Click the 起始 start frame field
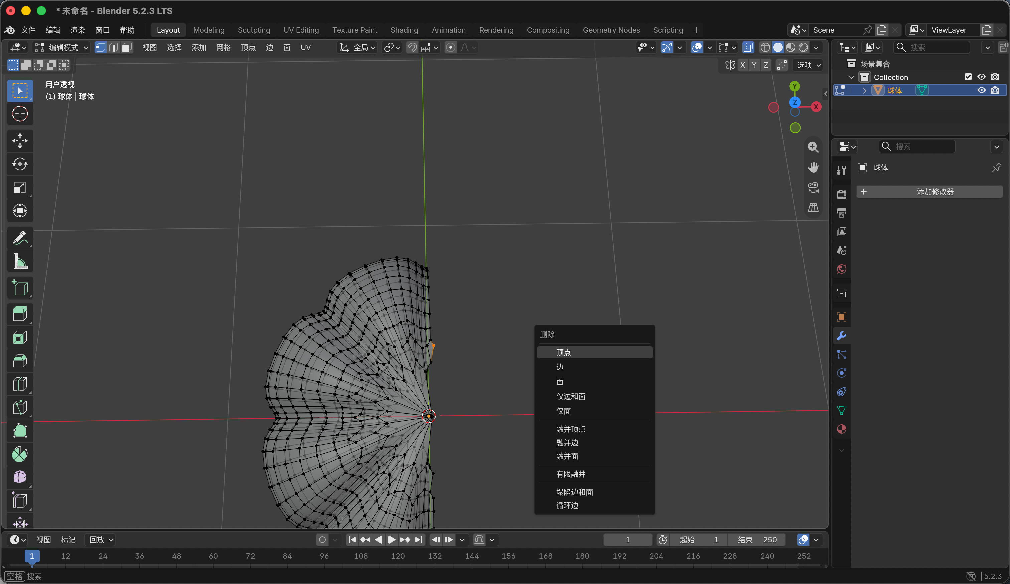This screenshot has width=1010, height=584. pyautogui.click(x=699, y=540)
